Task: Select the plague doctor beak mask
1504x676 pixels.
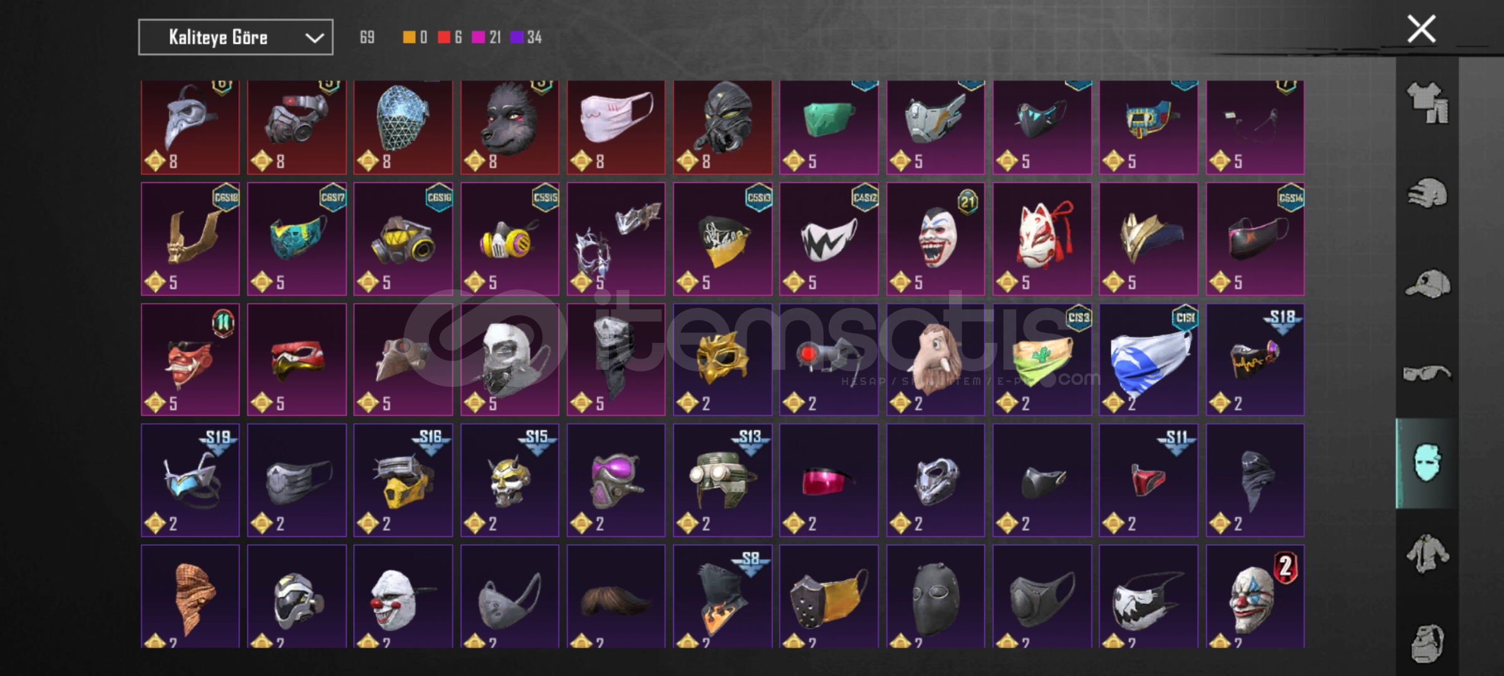Action: (x=190, y=127)
